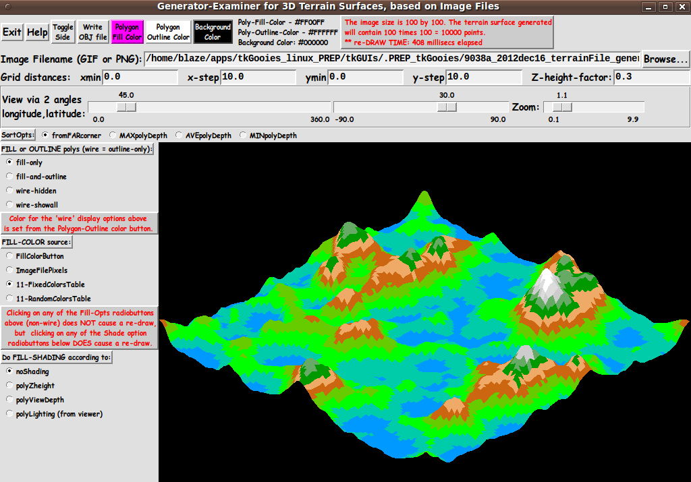Click the Toggle Side button

click(x=63, y=32)
